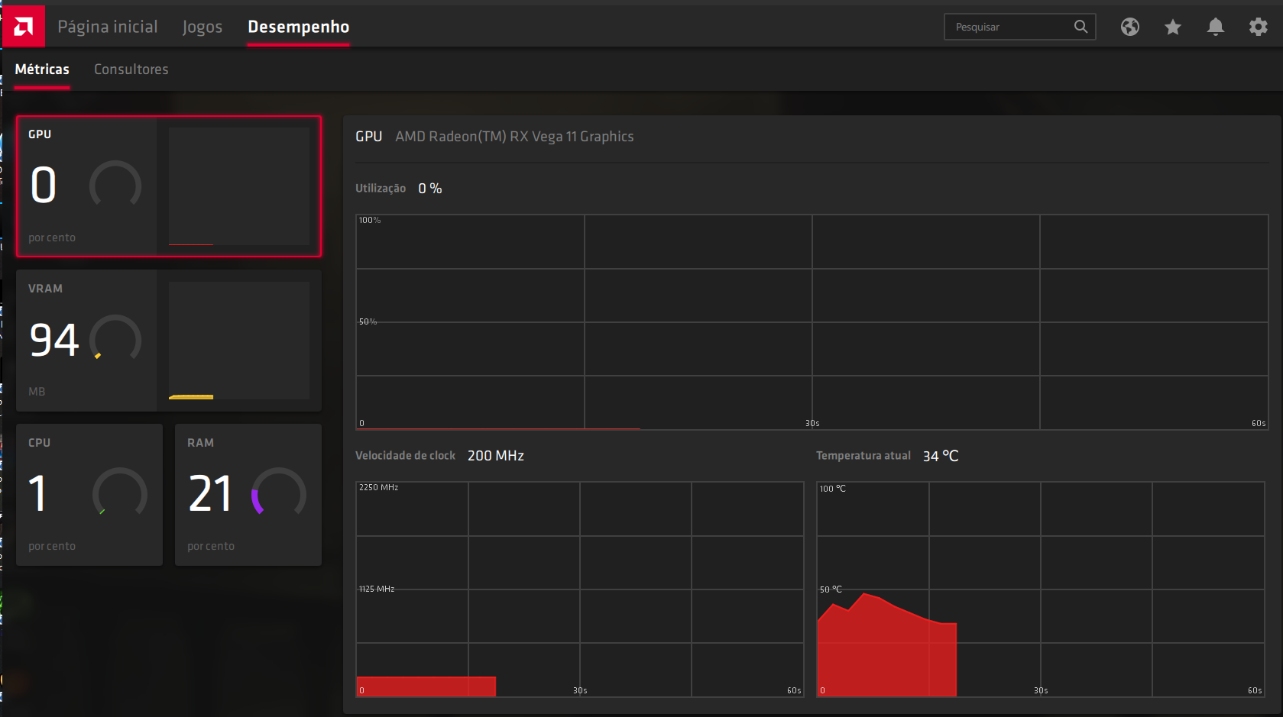Click the AMD logo icon
Image resolution: width=1283 pixels, height=717 pixels.
pos(24,27)
